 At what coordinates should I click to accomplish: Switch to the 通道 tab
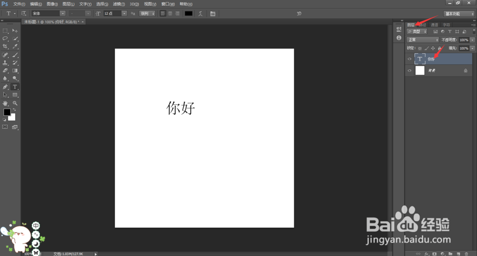click(x=434, y=25)
